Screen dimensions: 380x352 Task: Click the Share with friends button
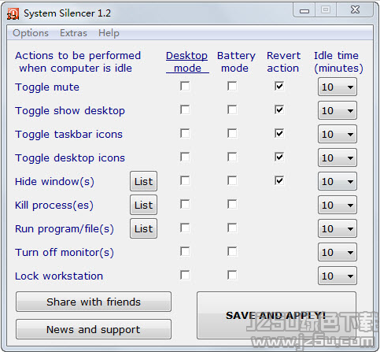click(94, 302)
